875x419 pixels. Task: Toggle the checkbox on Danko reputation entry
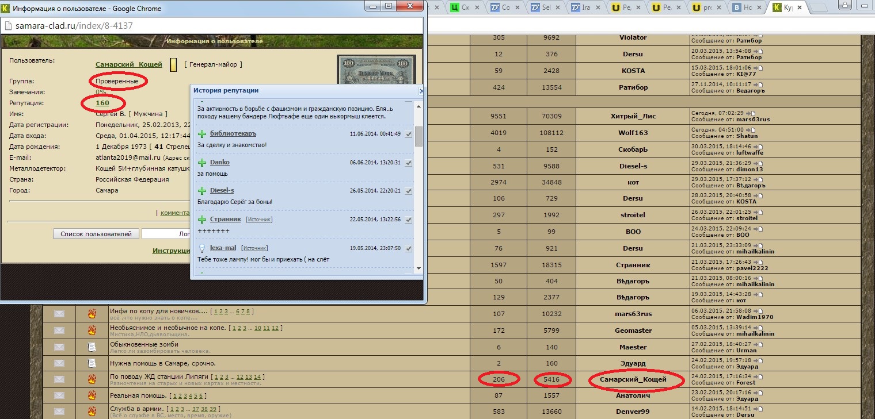(408, 163)
